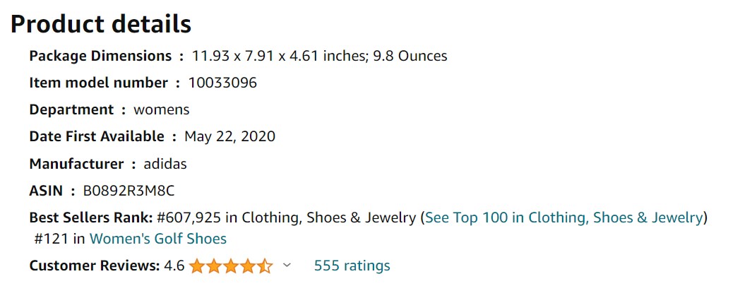Open the Women's Golf Shoes category link

(158, 239)
